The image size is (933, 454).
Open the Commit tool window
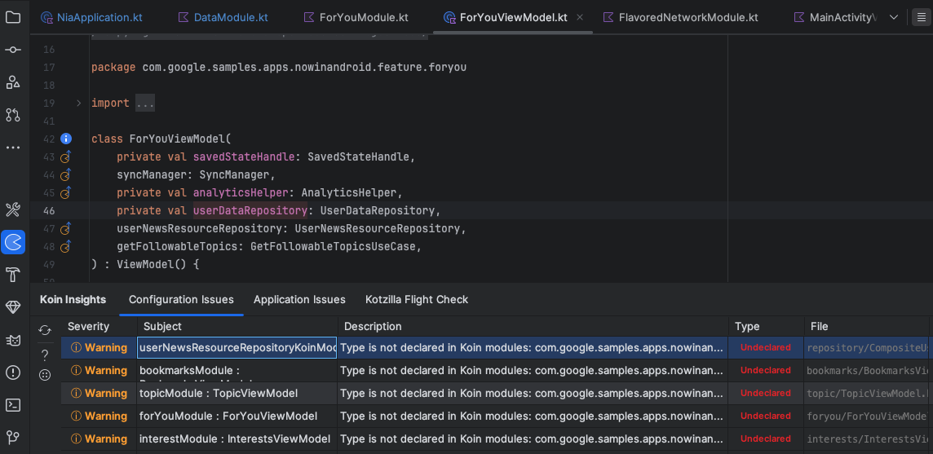point(13,50)
